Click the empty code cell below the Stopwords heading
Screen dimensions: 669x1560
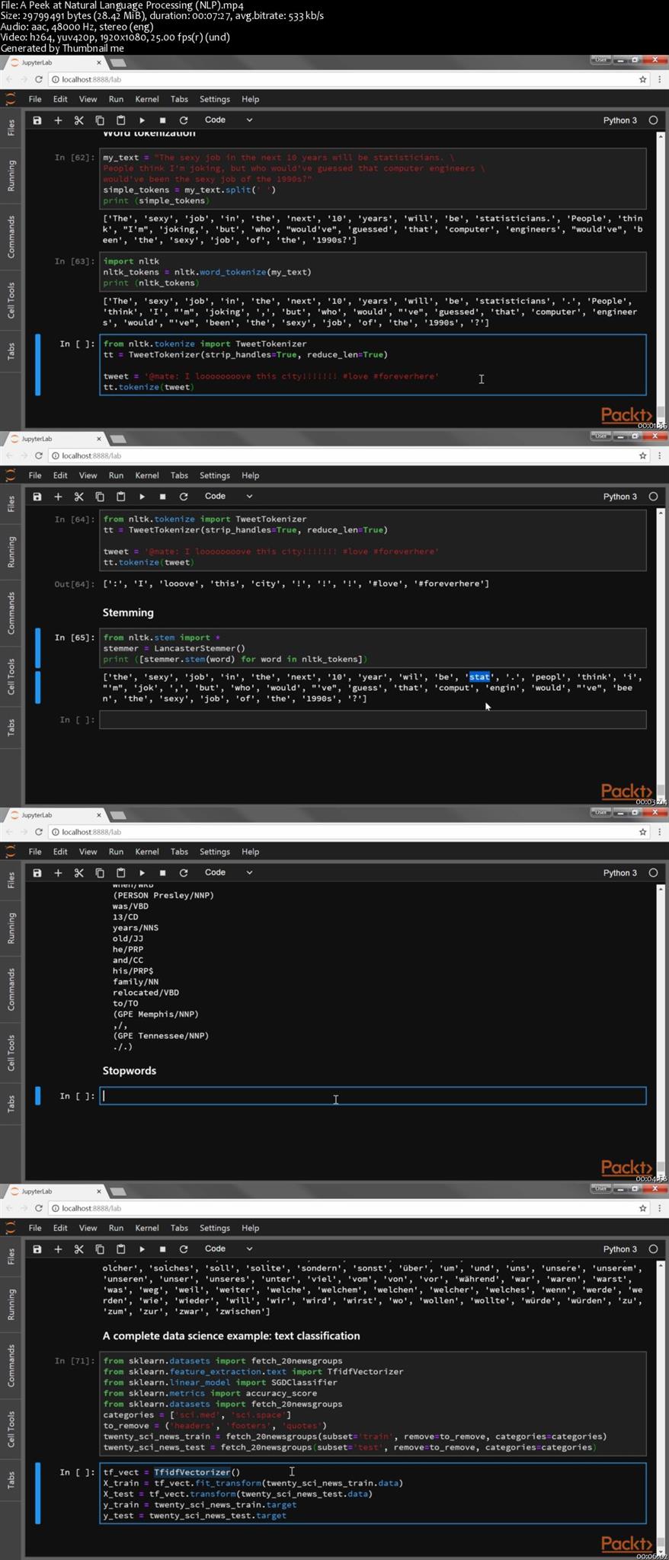(x=373, y=1096)
